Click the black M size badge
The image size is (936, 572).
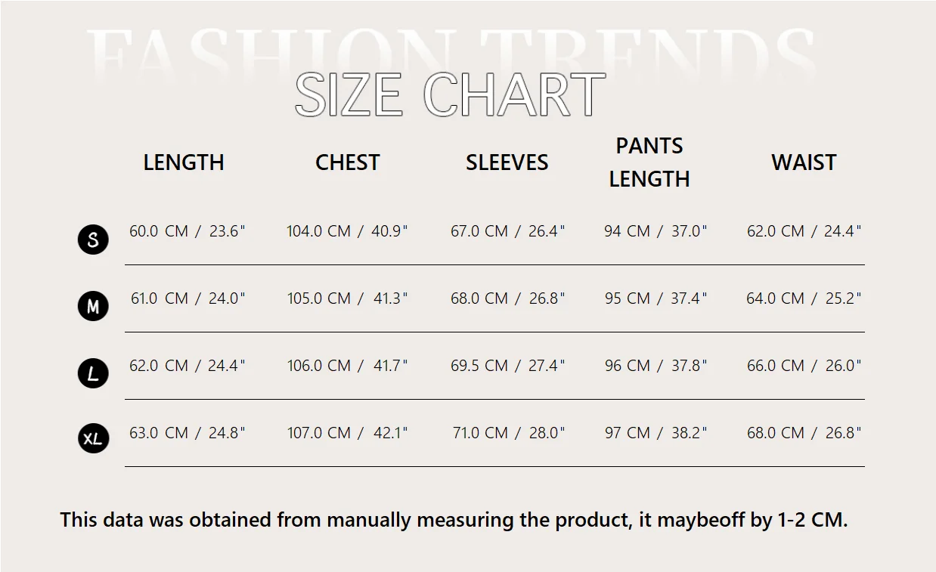coord(93,306)
